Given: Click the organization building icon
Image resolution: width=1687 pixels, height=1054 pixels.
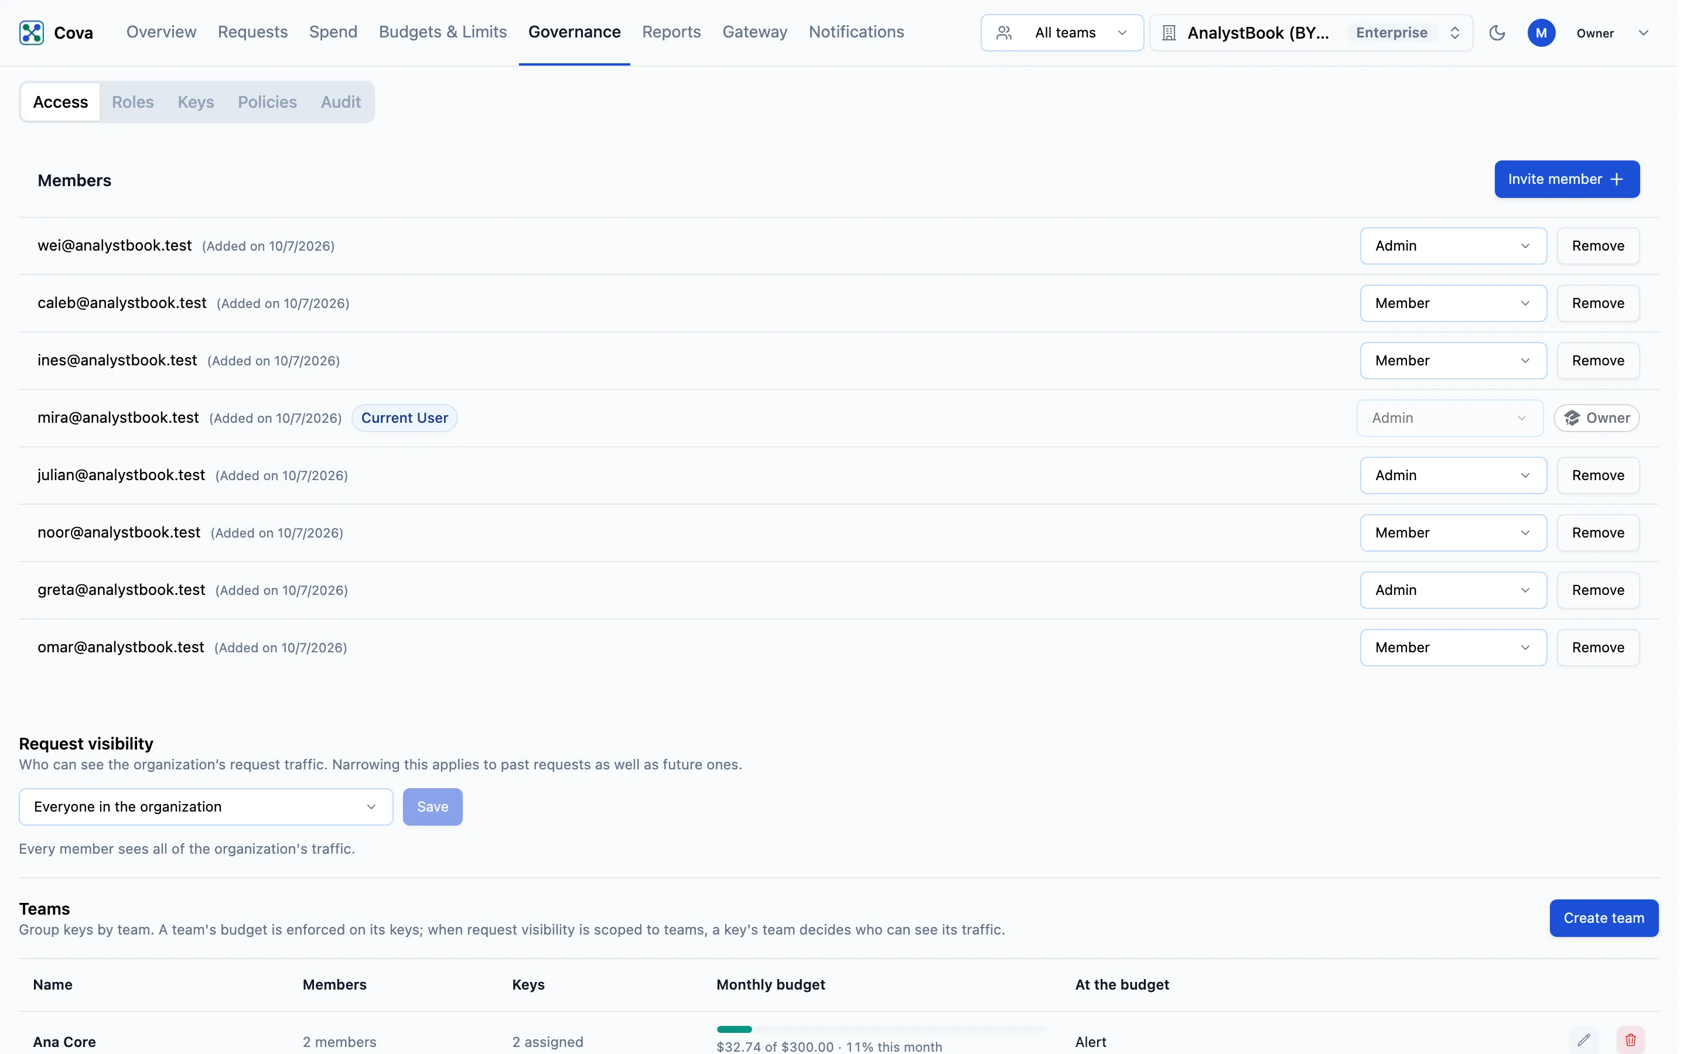Looking at the screenshot, I should point(1169,33).
